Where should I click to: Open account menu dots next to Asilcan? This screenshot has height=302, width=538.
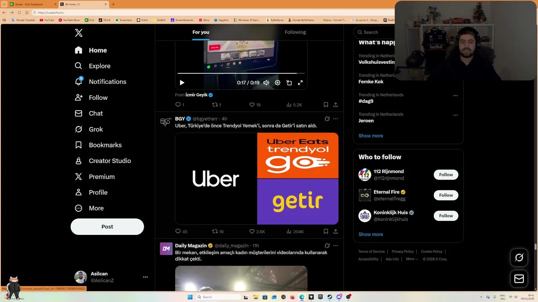point(145,277)
